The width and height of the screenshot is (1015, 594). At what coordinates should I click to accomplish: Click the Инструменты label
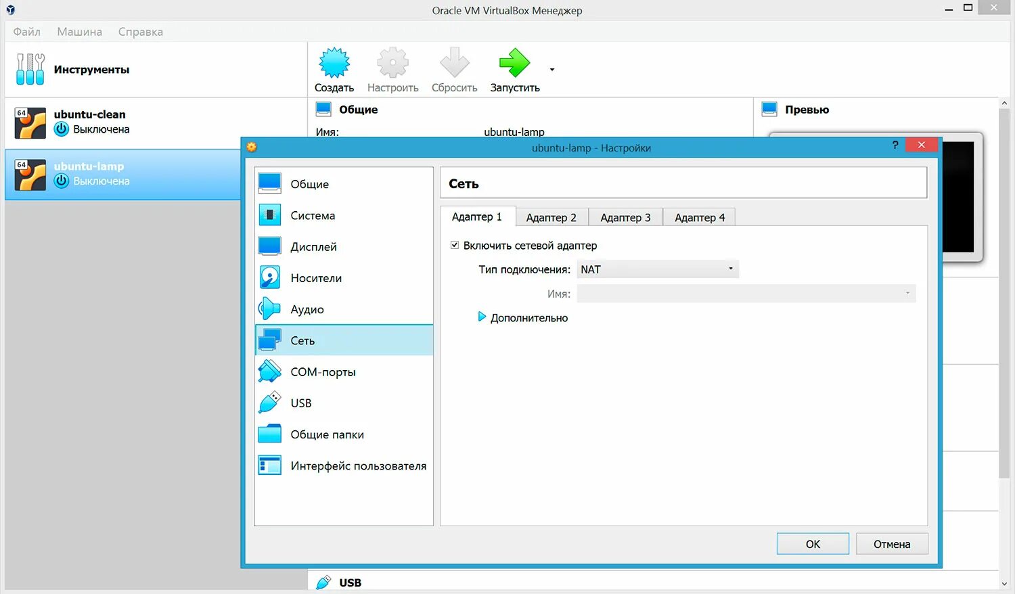point(91,70)
